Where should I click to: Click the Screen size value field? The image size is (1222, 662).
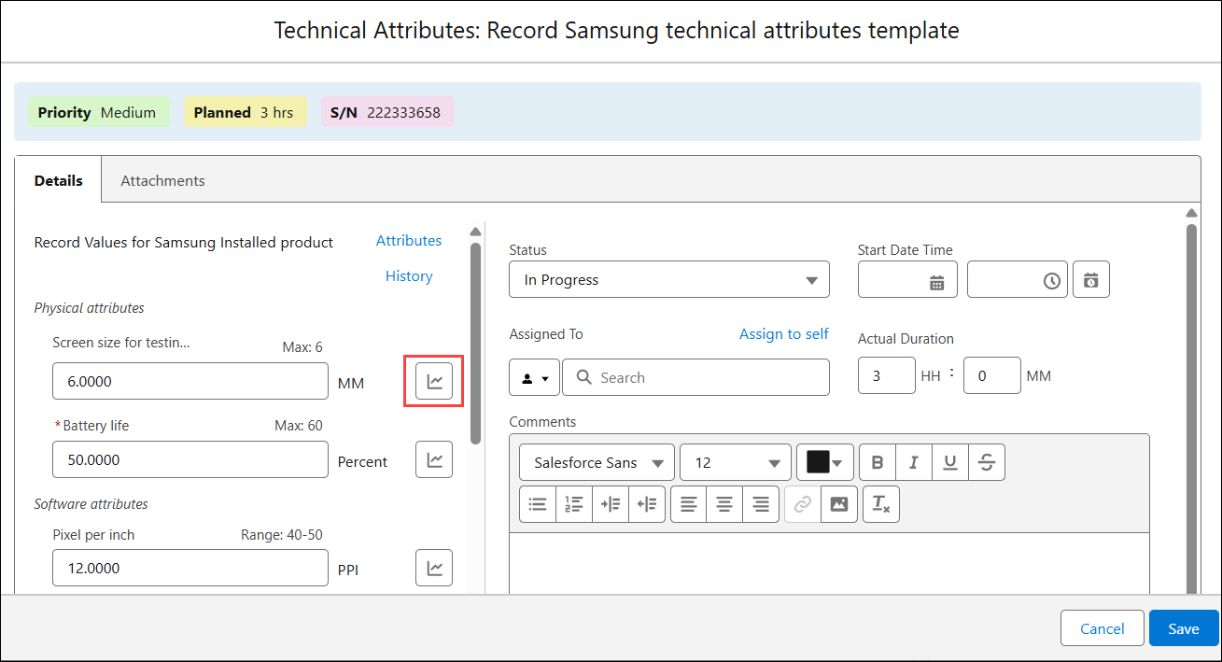click(x=190, y=381)
